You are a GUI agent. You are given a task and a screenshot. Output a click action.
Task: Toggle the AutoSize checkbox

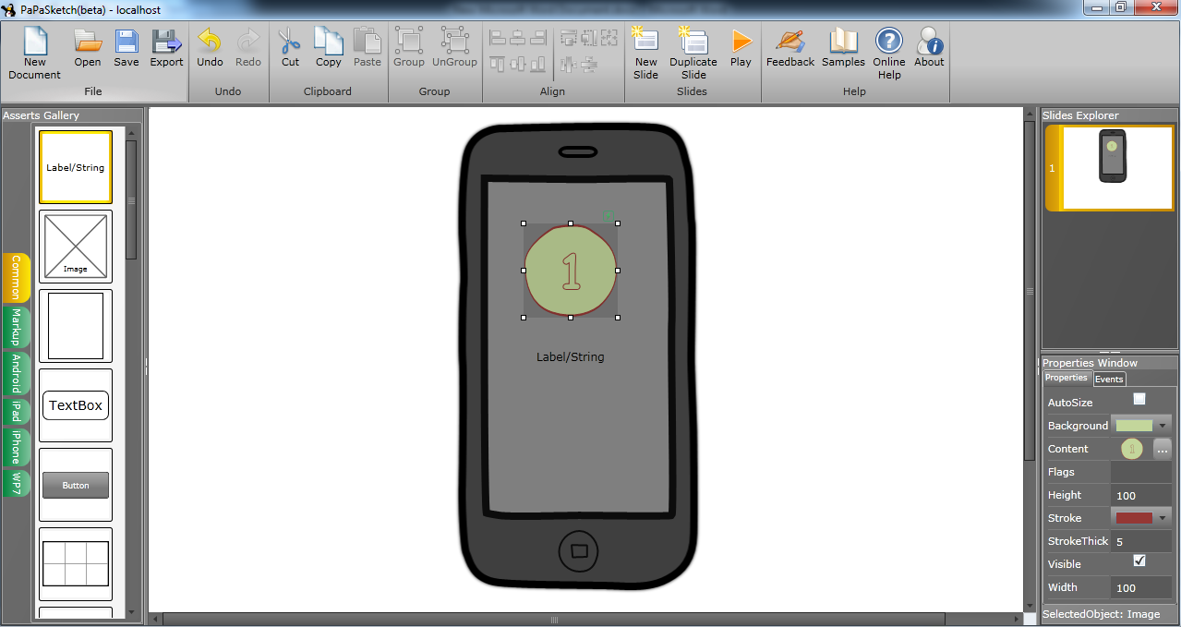click(x=1139, y=399)
